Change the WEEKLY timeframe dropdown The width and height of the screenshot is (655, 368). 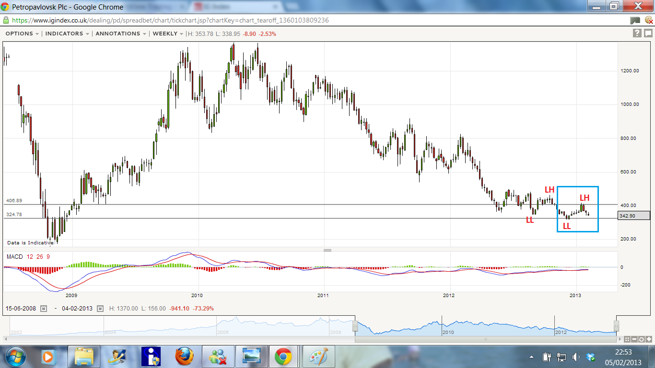168,34
